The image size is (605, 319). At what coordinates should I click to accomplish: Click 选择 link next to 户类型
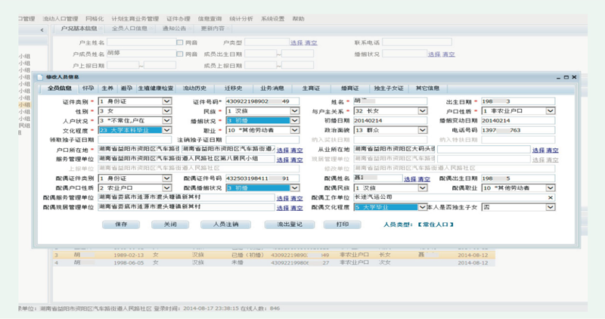[296, 43]
